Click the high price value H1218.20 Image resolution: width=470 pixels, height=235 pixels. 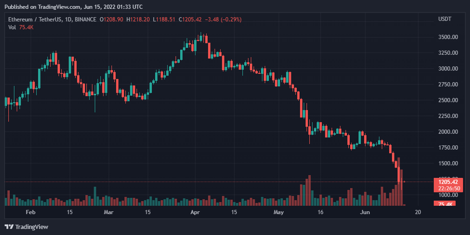[x=138, y=20]
